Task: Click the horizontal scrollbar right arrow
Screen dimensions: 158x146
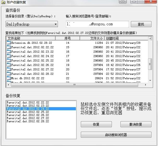Action: [145, 85]
